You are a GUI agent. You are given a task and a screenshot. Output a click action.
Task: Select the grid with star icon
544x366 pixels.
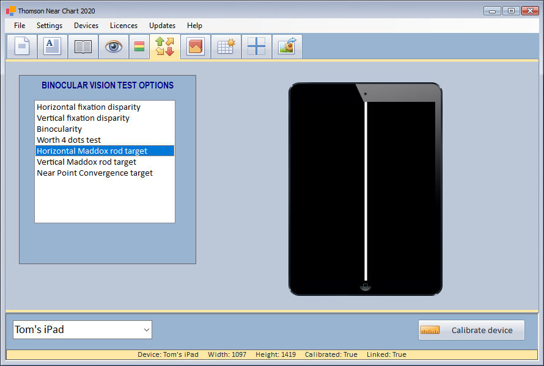[226, 47]
